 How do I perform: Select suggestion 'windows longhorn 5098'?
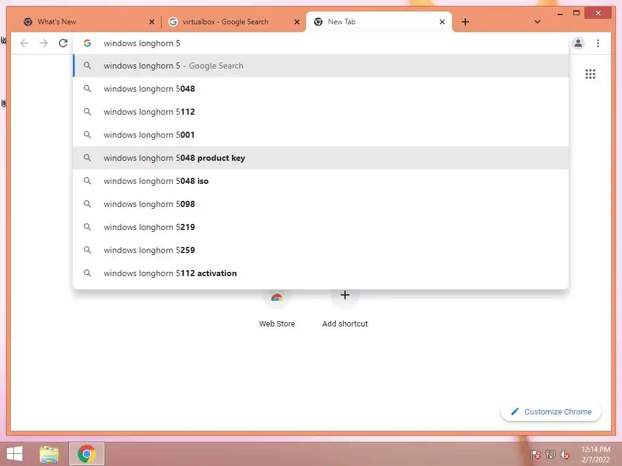[321, 204]
